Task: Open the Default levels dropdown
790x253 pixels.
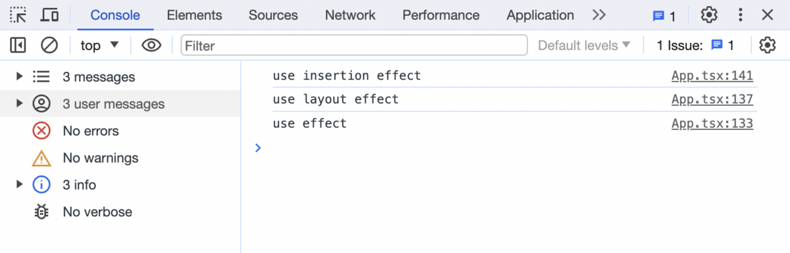Action: [584, 45]
